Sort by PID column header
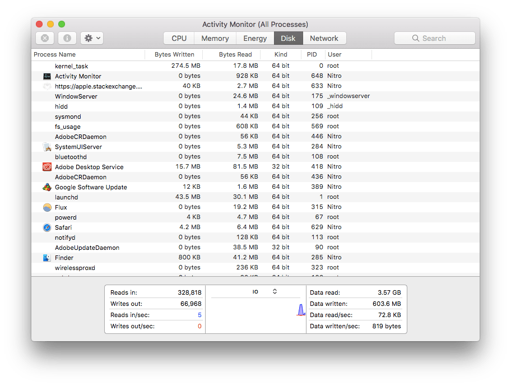This screenshot has width=511, height=386. (x=312, y=54)
